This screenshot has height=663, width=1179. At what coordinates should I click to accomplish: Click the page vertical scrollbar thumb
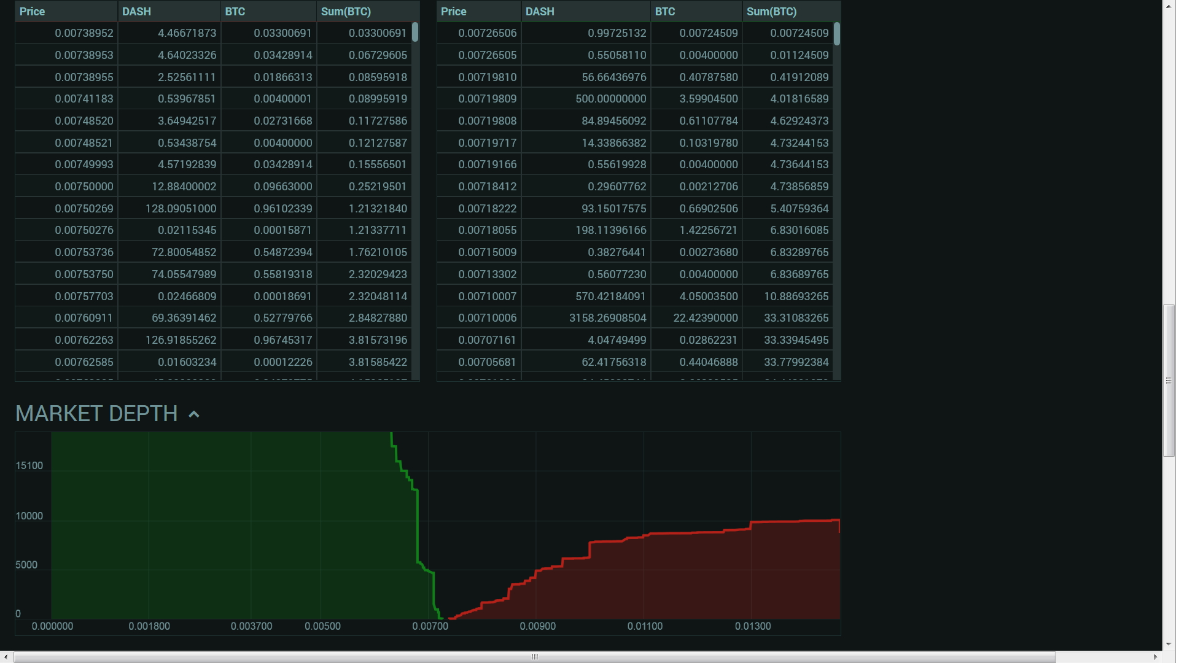1169,381
